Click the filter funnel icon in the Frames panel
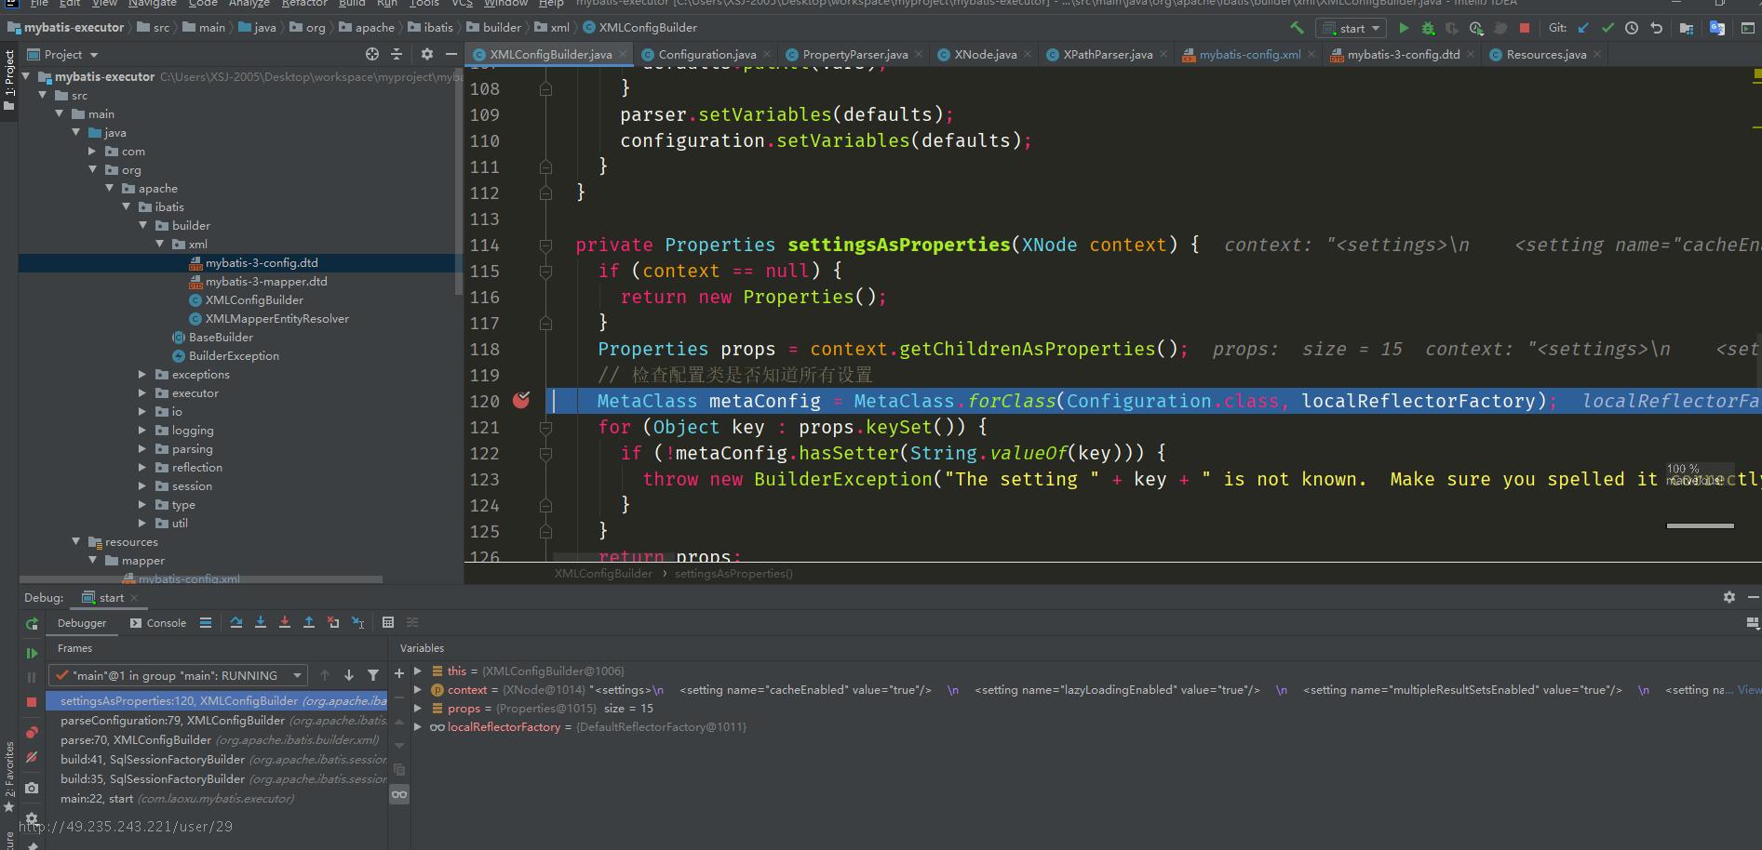This screenshot has width=1762, height=850. point(373,675)
